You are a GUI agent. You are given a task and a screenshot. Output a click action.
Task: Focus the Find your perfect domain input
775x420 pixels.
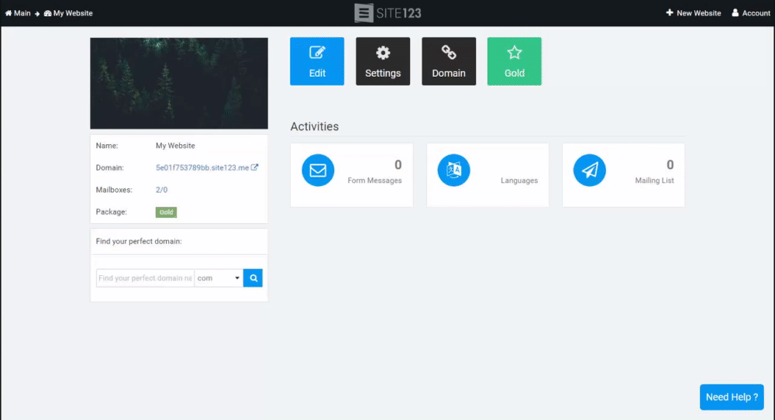(x=146, y=277)
